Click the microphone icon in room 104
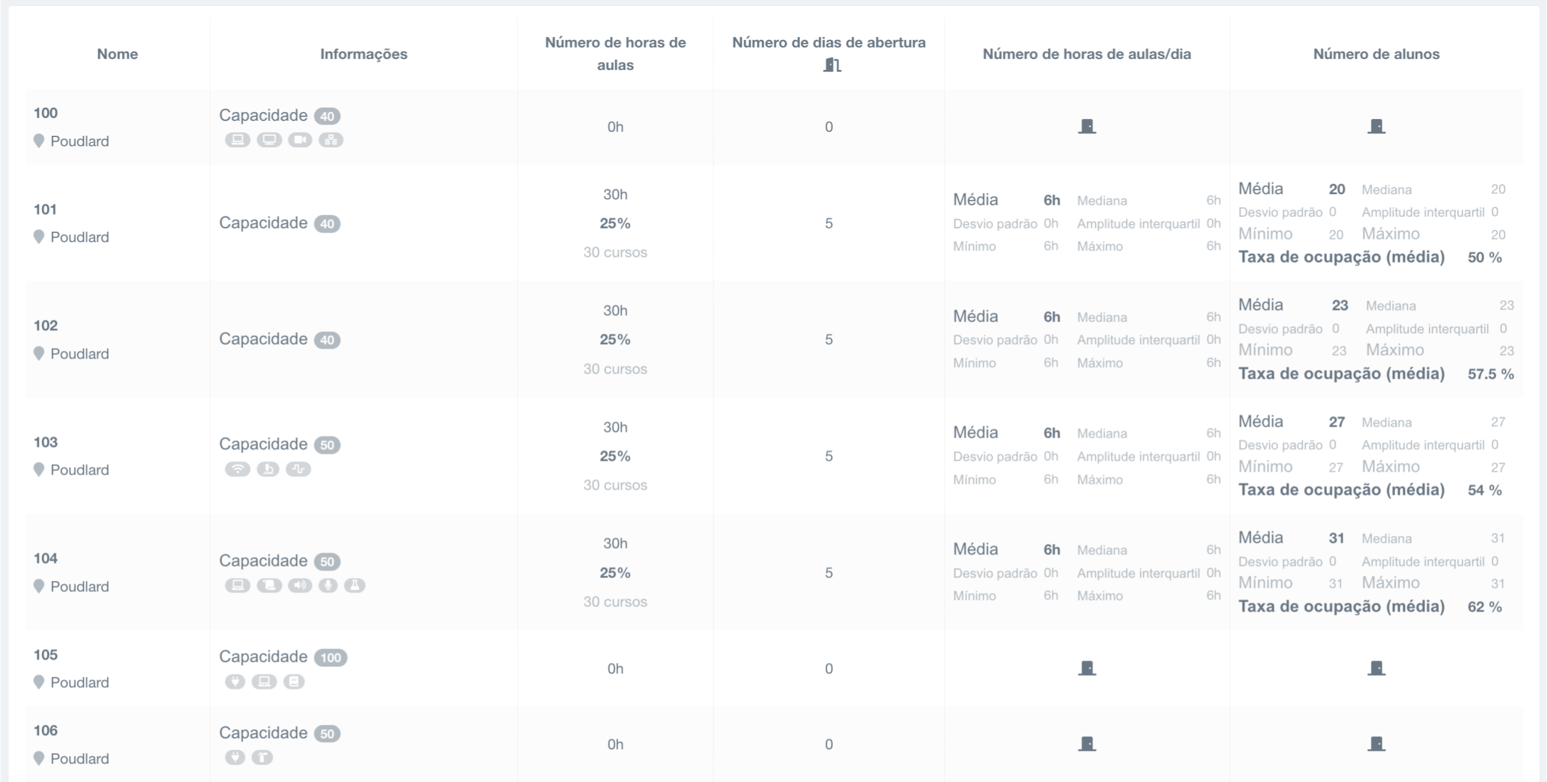The height and width of the screenshot is (782, 1547). pos(328,585)
